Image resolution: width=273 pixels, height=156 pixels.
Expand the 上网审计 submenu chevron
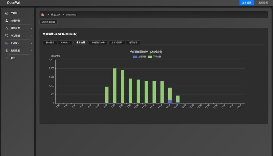(x=31, y=43)
